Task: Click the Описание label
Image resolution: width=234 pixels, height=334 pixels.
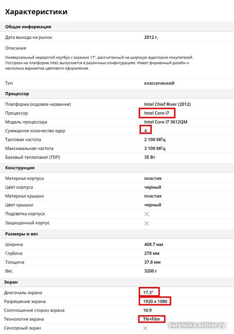Action: (x=15, y=48)
